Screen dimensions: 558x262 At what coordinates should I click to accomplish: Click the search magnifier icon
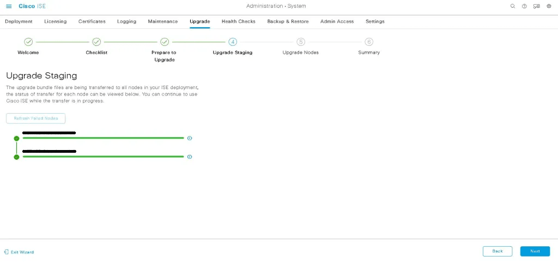512,6
